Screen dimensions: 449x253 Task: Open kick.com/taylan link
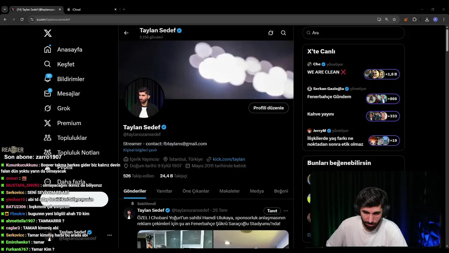(x=229, y=159)
